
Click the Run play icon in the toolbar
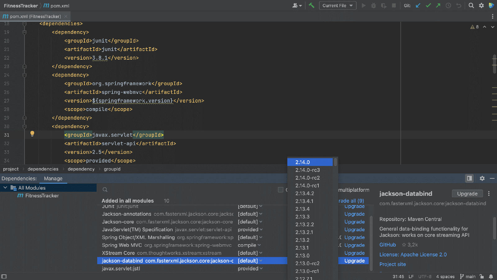coord(364,6)
